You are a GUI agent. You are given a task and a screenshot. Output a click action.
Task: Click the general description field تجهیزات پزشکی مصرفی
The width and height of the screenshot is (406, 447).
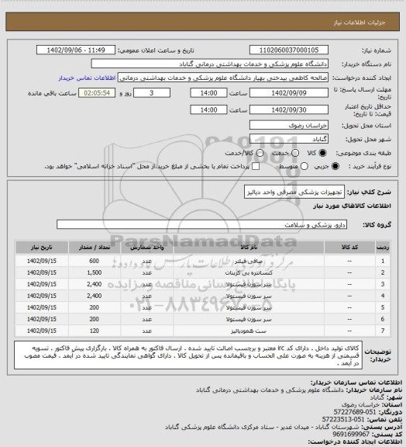point(294,192)
